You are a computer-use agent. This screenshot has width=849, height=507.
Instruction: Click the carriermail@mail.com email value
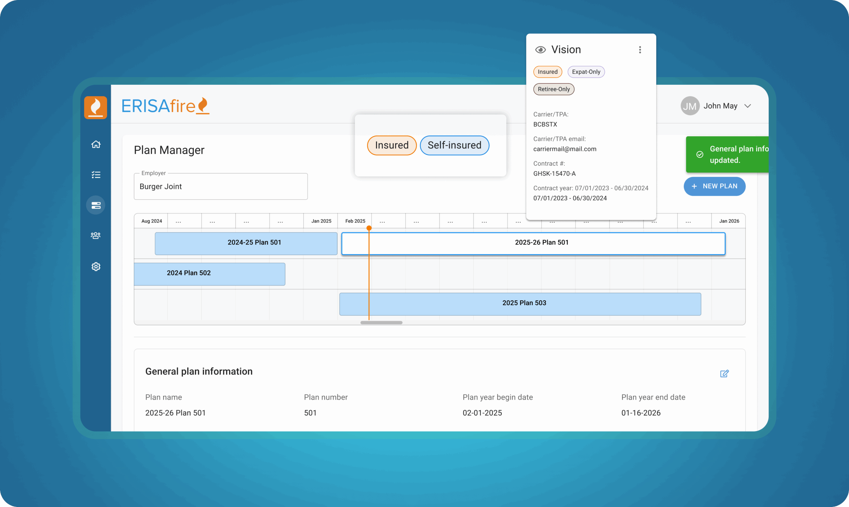tap(565, 149)
